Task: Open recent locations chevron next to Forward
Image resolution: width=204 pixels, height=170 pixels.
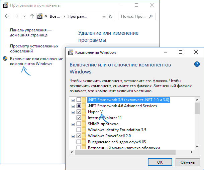Action: [x=24, y=16]
